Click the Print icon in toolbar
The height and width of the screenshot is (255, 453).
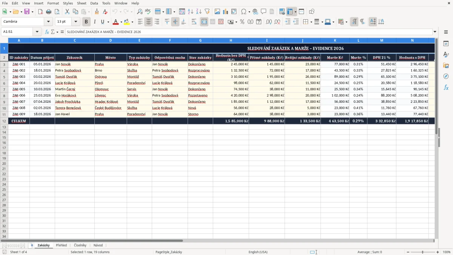tap(49, 12)
